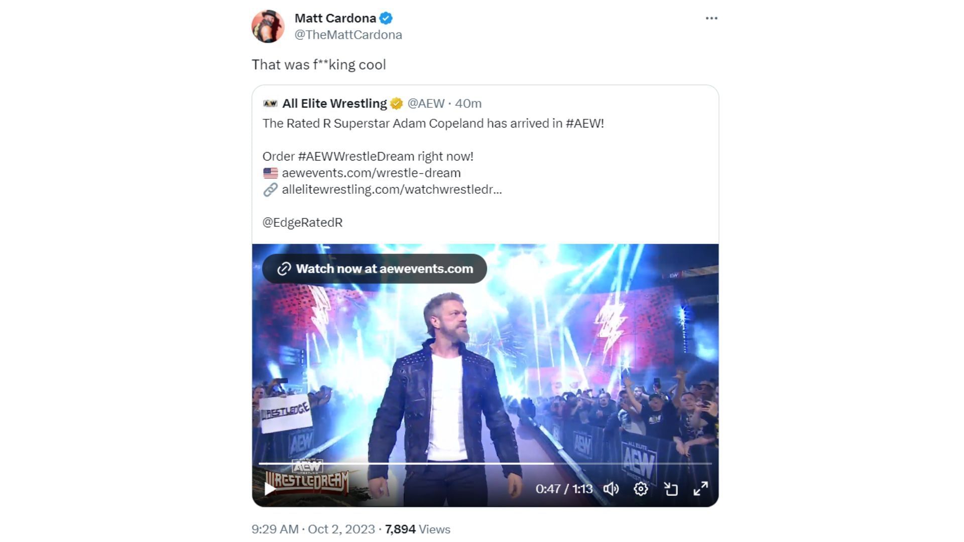Open the allelitewrestling.com watch link
Screen dimensions: 964x542
(x=392, y=190)
